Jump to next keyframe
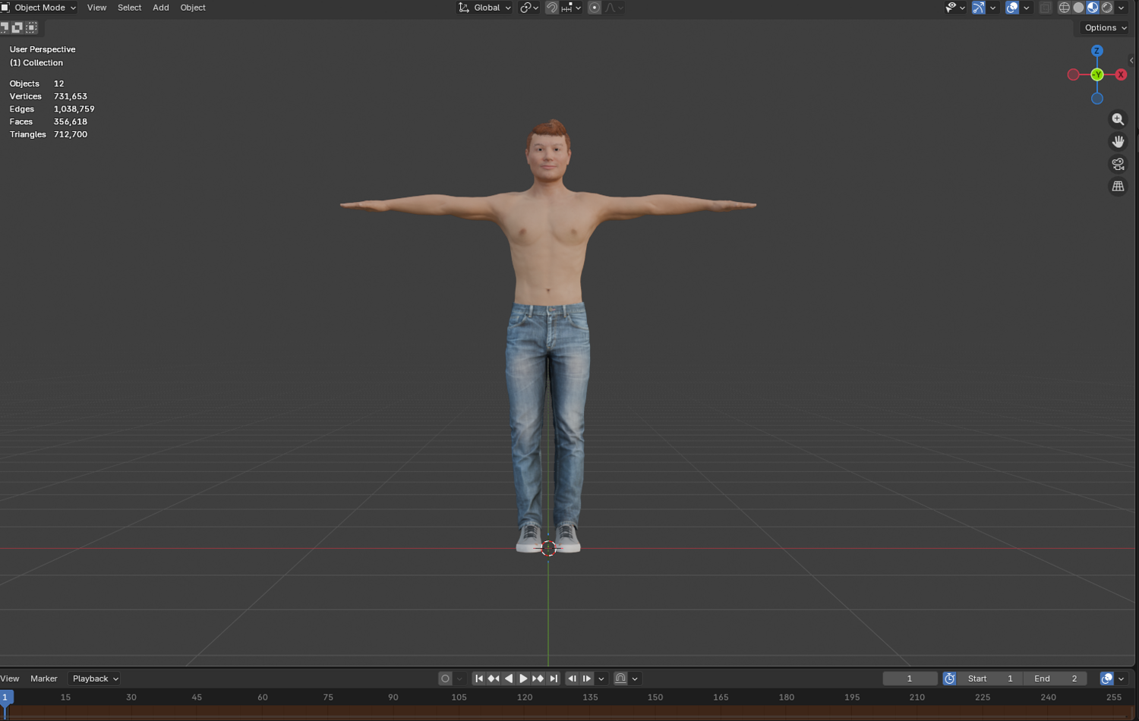 point(538,678)
